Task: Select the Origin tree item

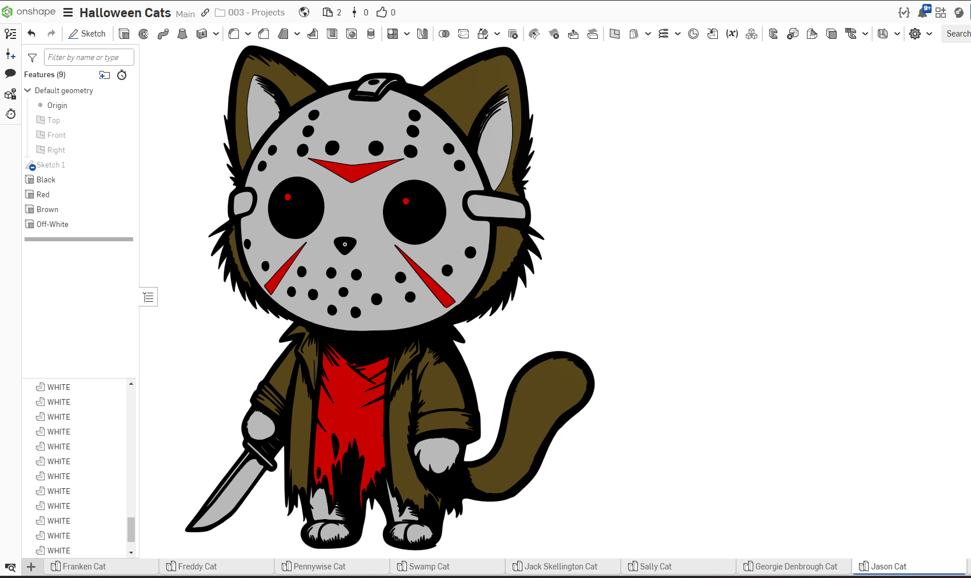Action: coord(57,105)
